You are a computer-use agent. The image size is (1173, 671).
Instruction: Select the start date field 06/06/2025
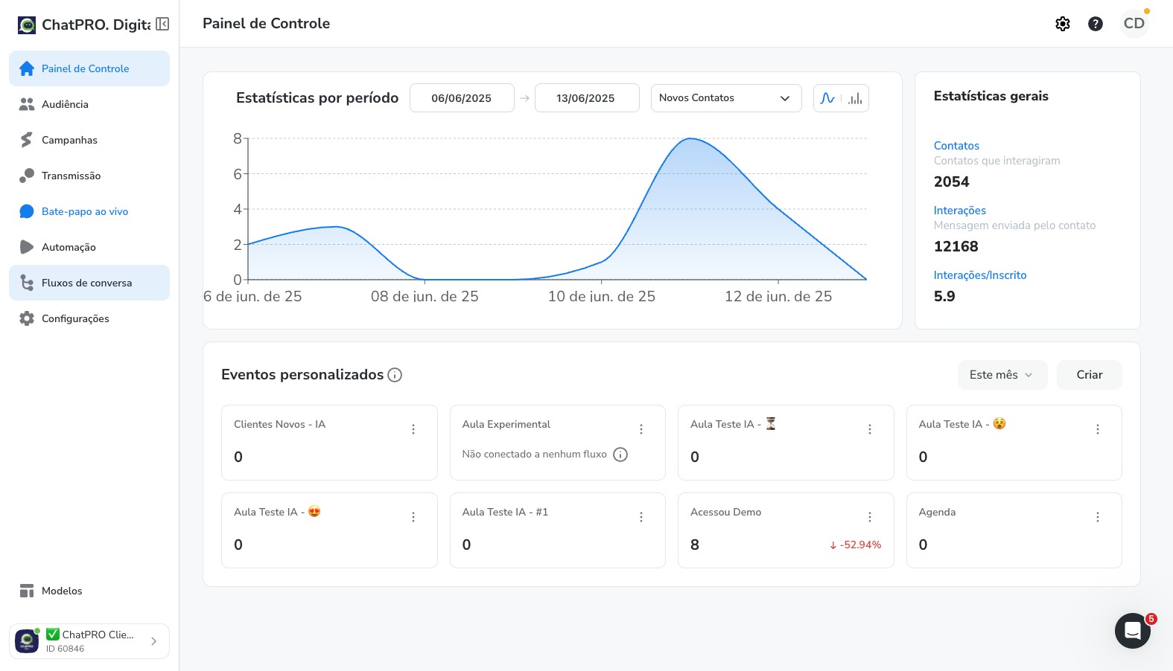462,98
